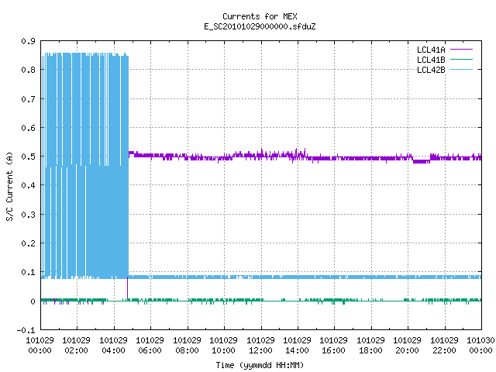
Task: Pick the light blue line sample beside LCL42B
Action: click(x=461, y=69)
